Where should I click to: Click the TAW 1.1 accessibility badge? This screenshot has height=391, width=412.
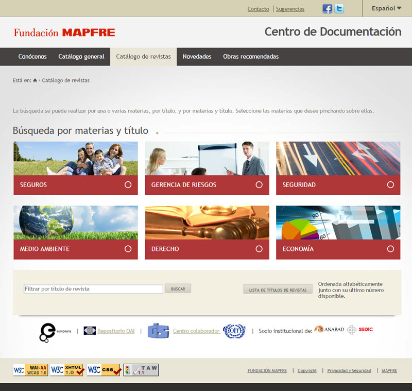point(141,370)
